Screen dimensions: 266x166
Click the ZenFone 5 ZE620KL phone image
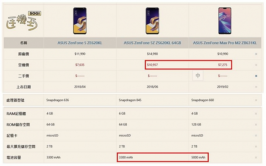(80, 21)
